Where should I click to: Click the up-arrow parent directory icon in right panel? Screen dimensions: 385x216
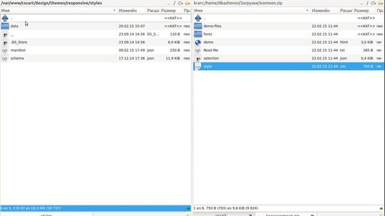[x=198, y=18]
